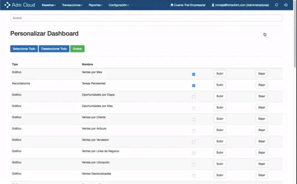The height and width of the screenshot is (184, 297).
Task: Tick the Ventas por Vendedor checkbox
Action: tap(193, 142)
